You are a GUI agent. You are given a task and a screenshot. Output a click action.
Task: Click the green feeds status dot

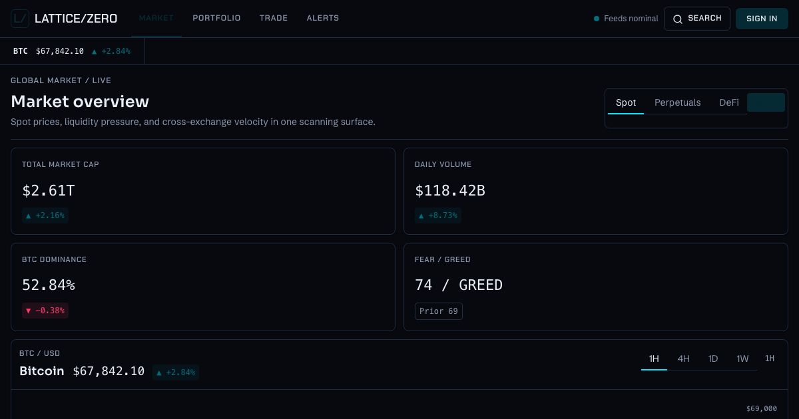(x=597, y=19)
